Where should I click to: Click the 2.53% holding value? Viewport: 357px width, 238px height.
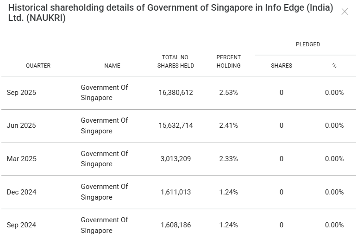pyautogui.click(x=228, y=93)
